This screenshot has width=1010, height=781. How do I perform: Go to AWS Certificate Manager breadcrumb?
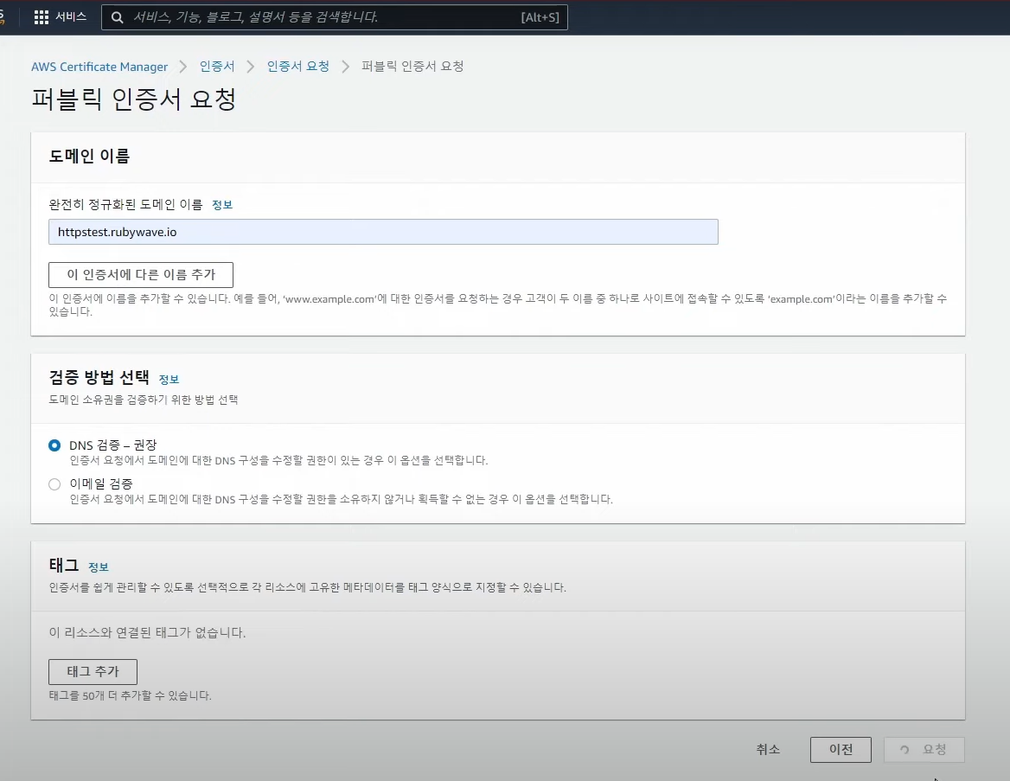coord(99,67)
